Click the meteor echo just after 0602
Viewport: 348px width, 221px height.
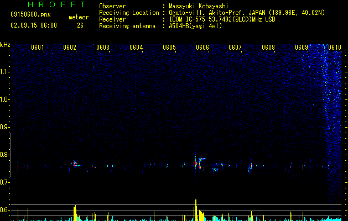(x=76, y=164)
